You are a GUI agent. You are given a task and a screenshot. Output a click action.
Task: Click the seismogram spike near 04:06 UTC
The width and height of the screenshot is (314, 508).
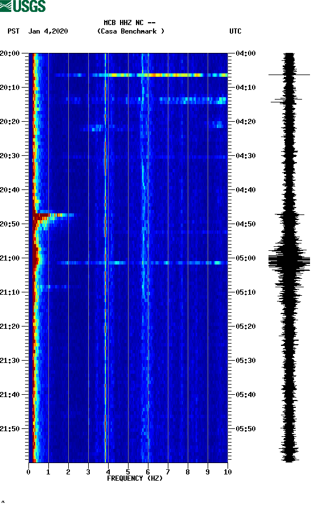[289, 75]
